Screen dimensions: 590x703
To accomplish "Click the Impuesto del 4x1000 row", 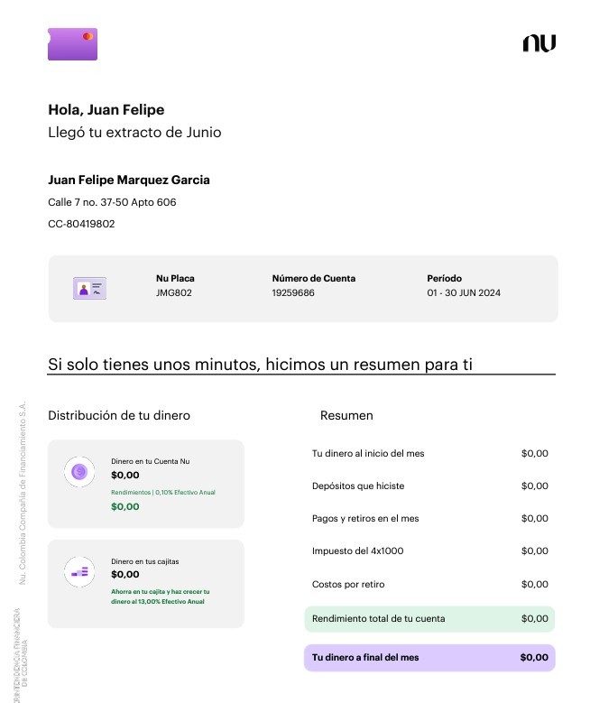I will (x=429, y=550).
